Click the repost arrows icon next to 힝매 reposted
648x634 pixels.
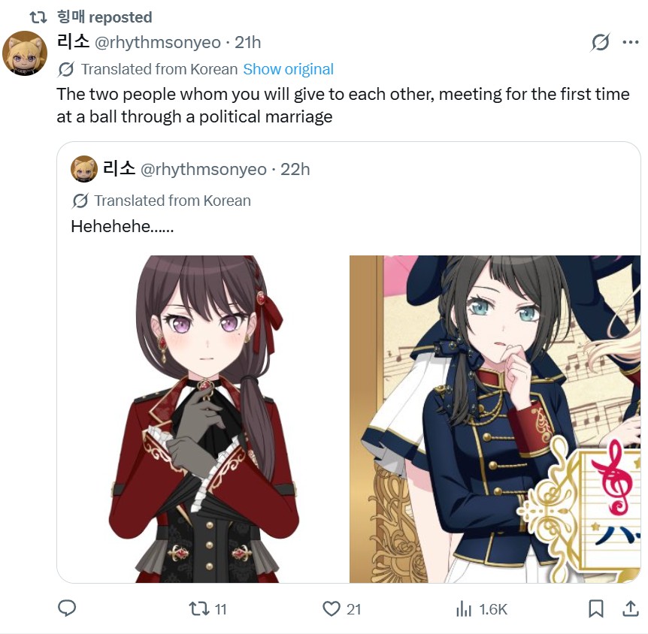pos(38,17)
